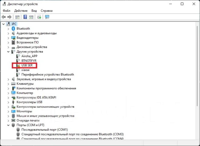
Task: Click the port icon for Порты (COM и LPT)
Action: (13, 125)
